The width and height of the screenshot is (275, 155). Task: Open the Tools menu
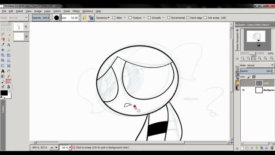click(67, 11)
